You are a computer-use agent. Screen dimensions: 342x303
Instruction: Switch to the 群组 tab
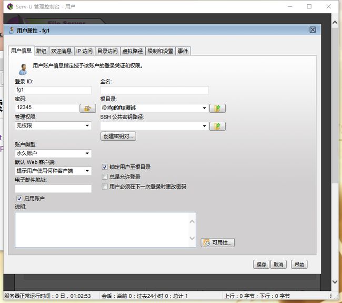[41, 51]
